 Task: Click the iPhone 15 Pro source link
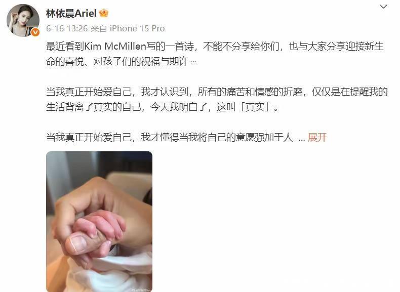[137, 28]
